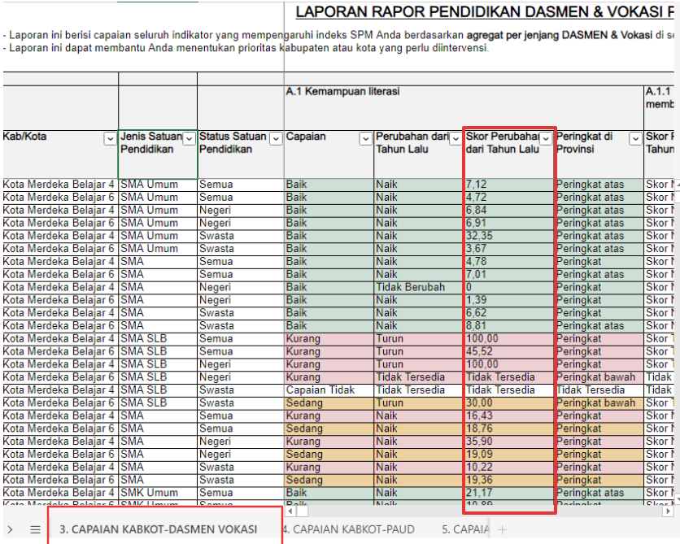Open the Status Satuan Pendidikan filter dropdown

276,139
